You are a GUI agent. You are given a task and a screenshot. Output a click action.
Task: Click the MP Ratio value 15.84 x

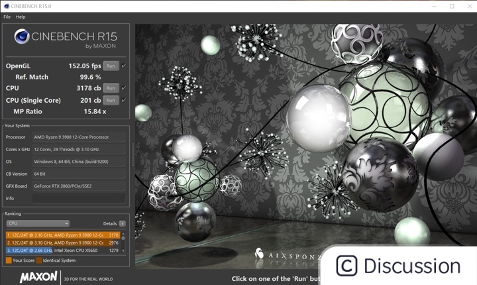pyautogui.click(x=95, y=111)
